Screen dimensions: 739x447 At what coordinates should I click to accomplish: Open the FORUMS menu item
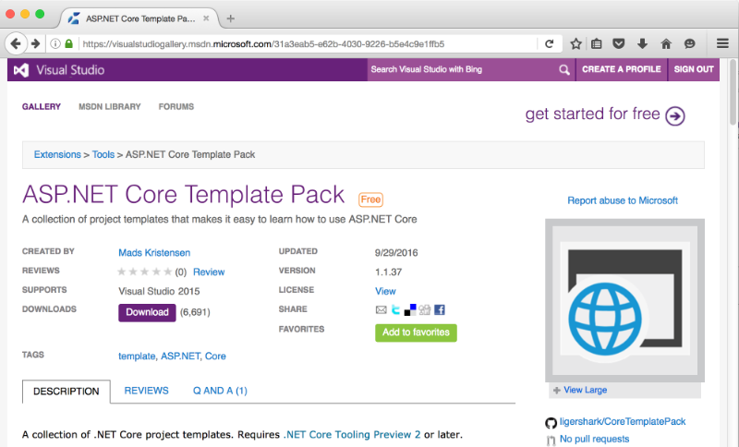click(176, 106)
